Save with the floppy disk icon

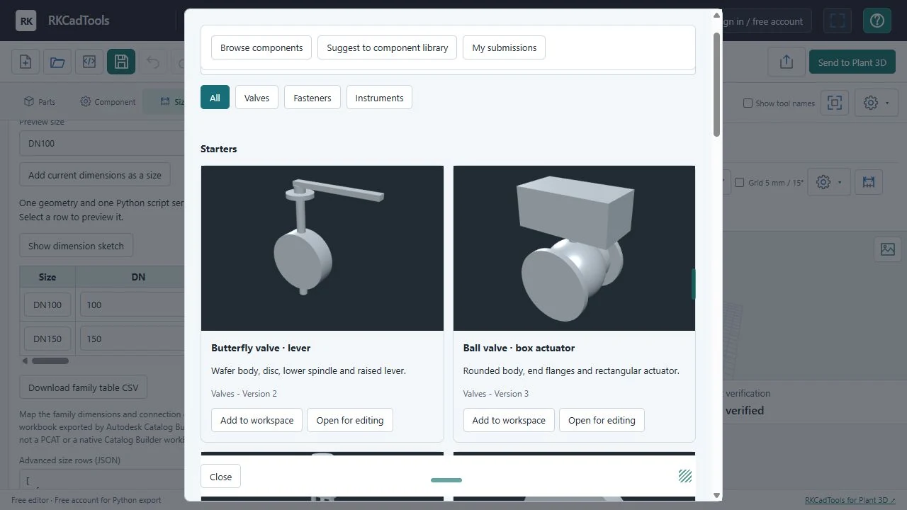point(121,62)
